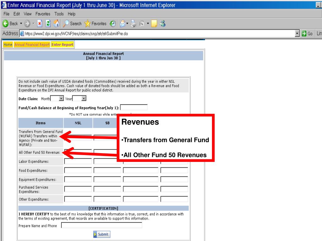Print the page with the printer icon

point(133,24)
